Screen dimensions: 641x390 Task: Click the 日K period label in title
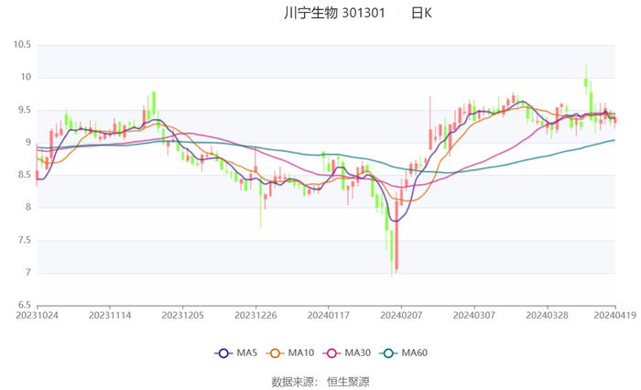(x=421, y=14)
